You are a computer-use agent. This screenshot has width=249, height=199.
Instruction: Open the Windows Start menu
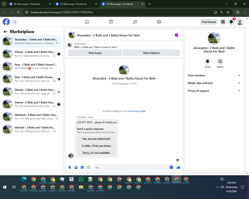click(4, 187)
